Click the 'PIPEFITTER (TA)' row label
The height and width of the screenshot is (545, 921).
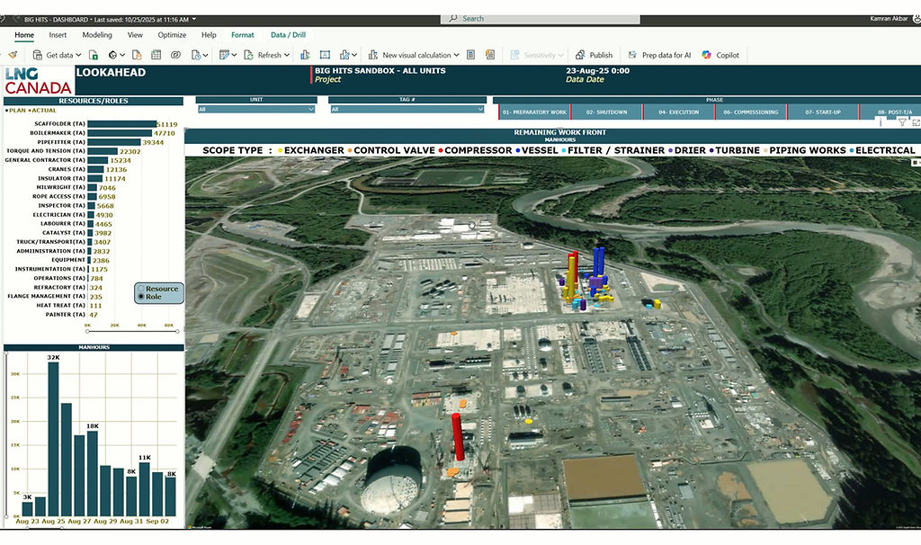pyautogui.click(x=61, y=142)
